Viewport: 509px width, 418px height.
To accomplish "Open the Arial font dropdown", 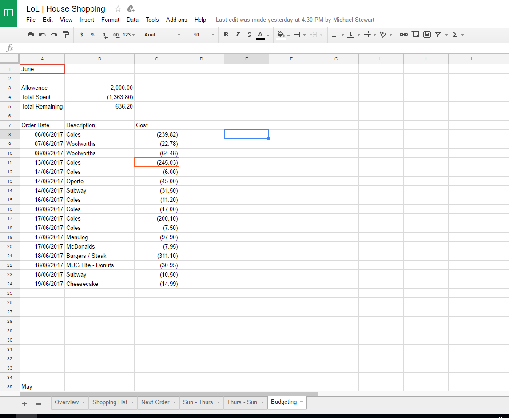I will tap(162, 35).
